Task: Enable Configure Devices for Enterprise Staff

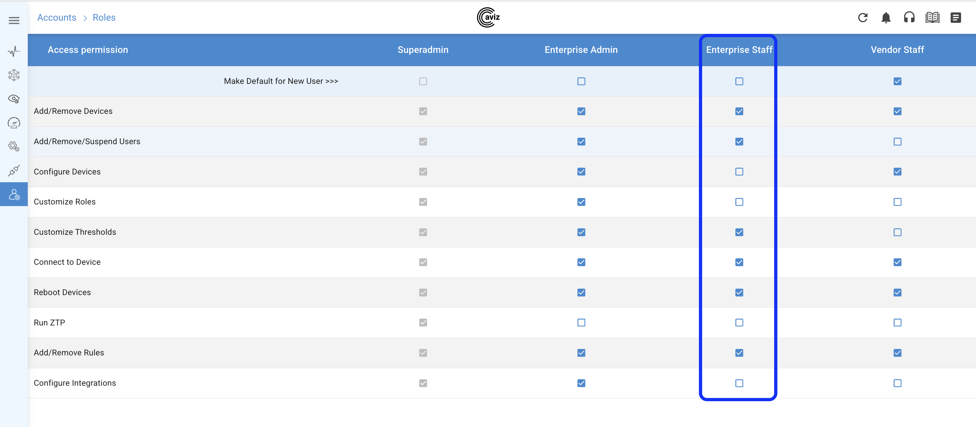Action: (x=739, y=172)
